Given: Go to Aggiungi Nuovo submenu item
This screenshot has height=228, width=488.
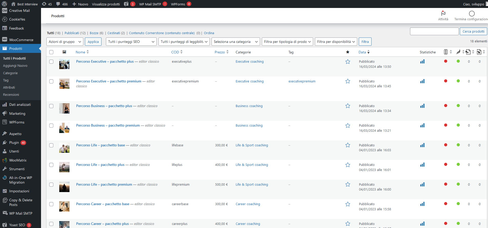Looking at the screenshot, I should tap(15, 66).
